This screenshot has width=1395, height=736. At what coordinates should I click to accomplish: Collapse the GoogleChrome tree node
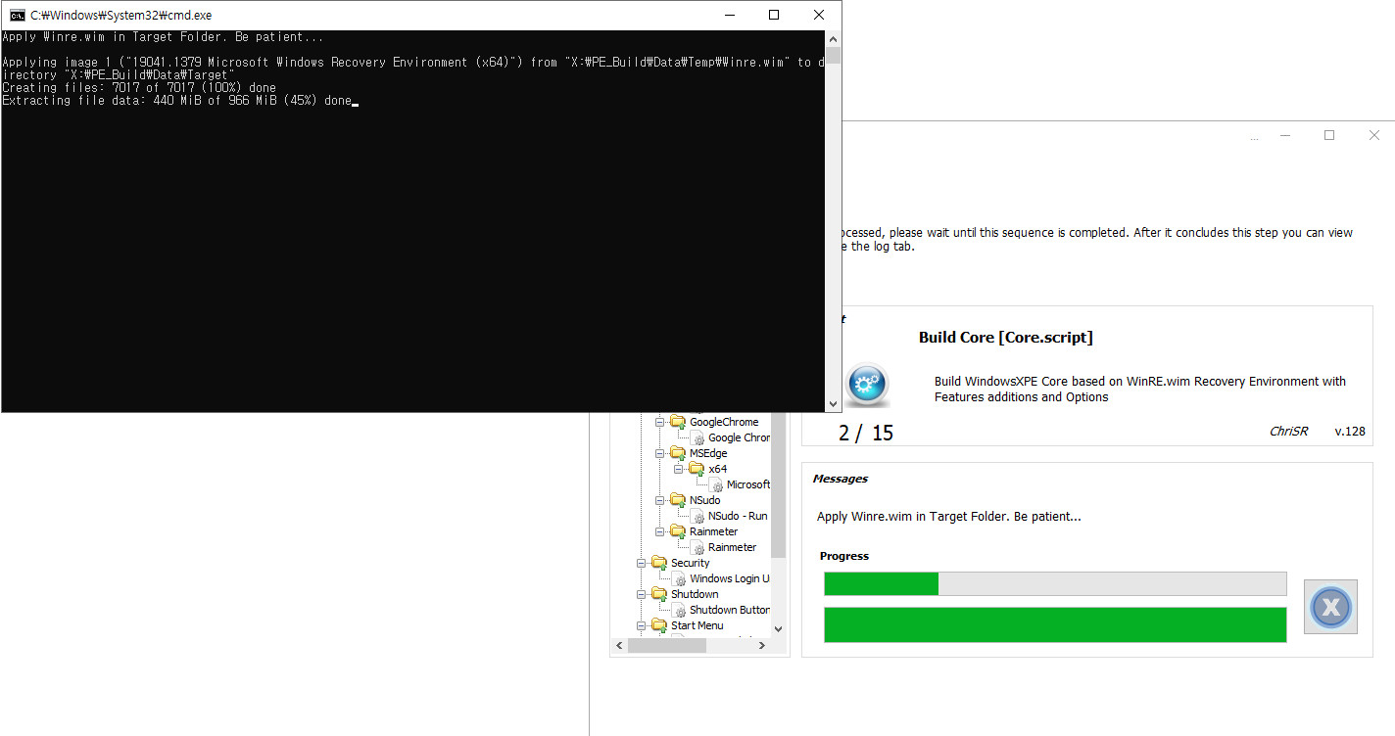660,422
